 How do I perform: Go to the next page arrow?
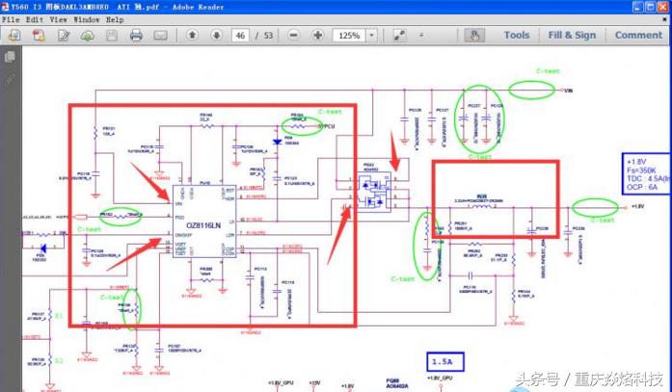click(215, 36)
